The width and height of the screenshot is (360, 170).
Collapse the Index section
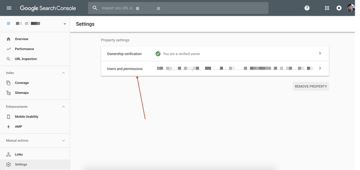pyautogui.click(x=63, y=73)
